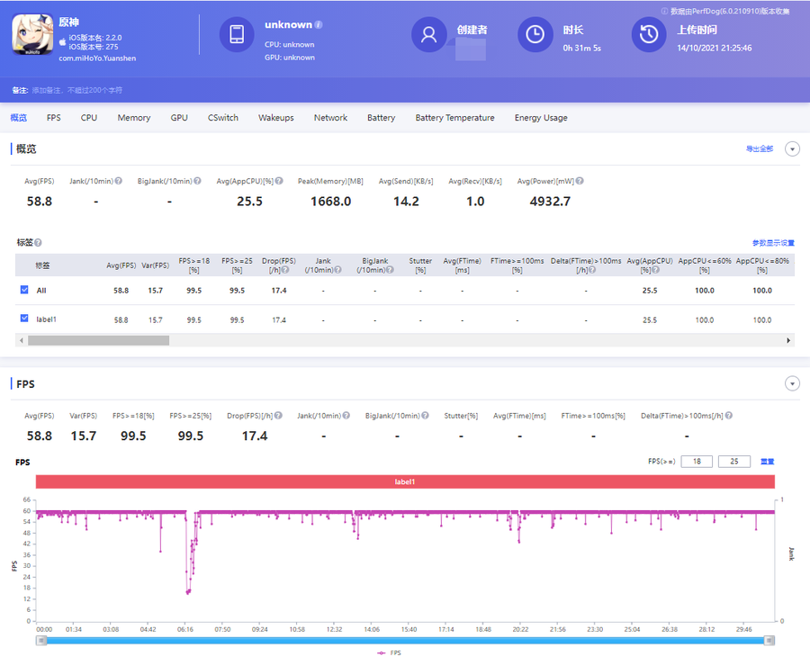This screenshot has height=665, width=810.
Task: Click help icon beside Jank(/10min) in FPS section
Action: click(346, 416)
